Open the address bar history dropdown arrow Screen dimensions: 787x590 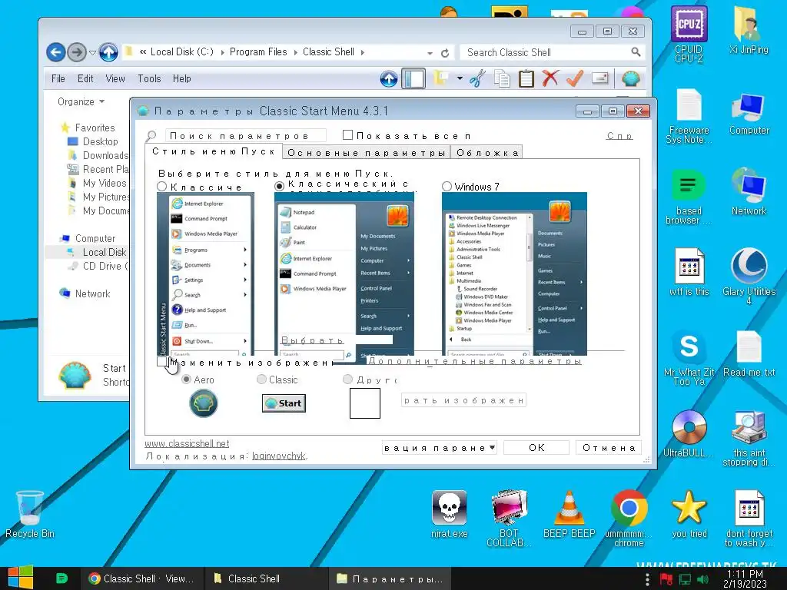(430, 53)
